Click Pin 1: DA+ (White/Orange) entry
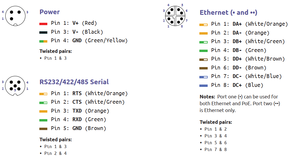 (249, 24)
